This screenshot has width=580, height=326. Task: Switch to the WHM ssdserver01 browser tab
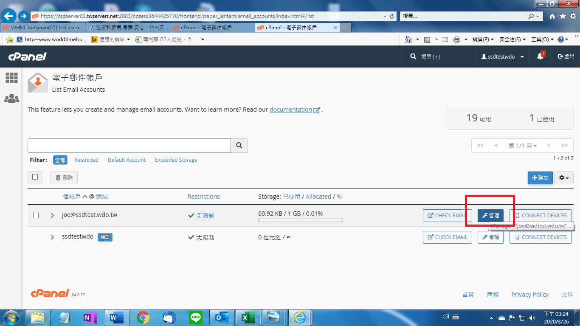pyautogui.click(x=42, y=28)
